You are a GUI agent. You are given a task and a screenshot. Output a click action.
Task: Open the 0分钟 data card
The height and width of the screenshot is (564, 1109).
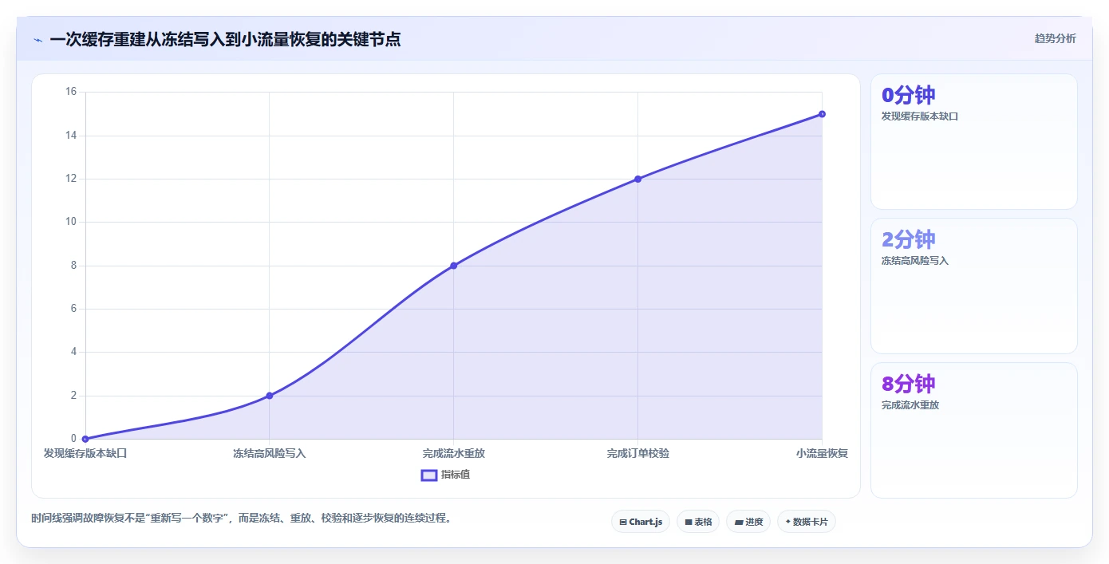point(974,142)
